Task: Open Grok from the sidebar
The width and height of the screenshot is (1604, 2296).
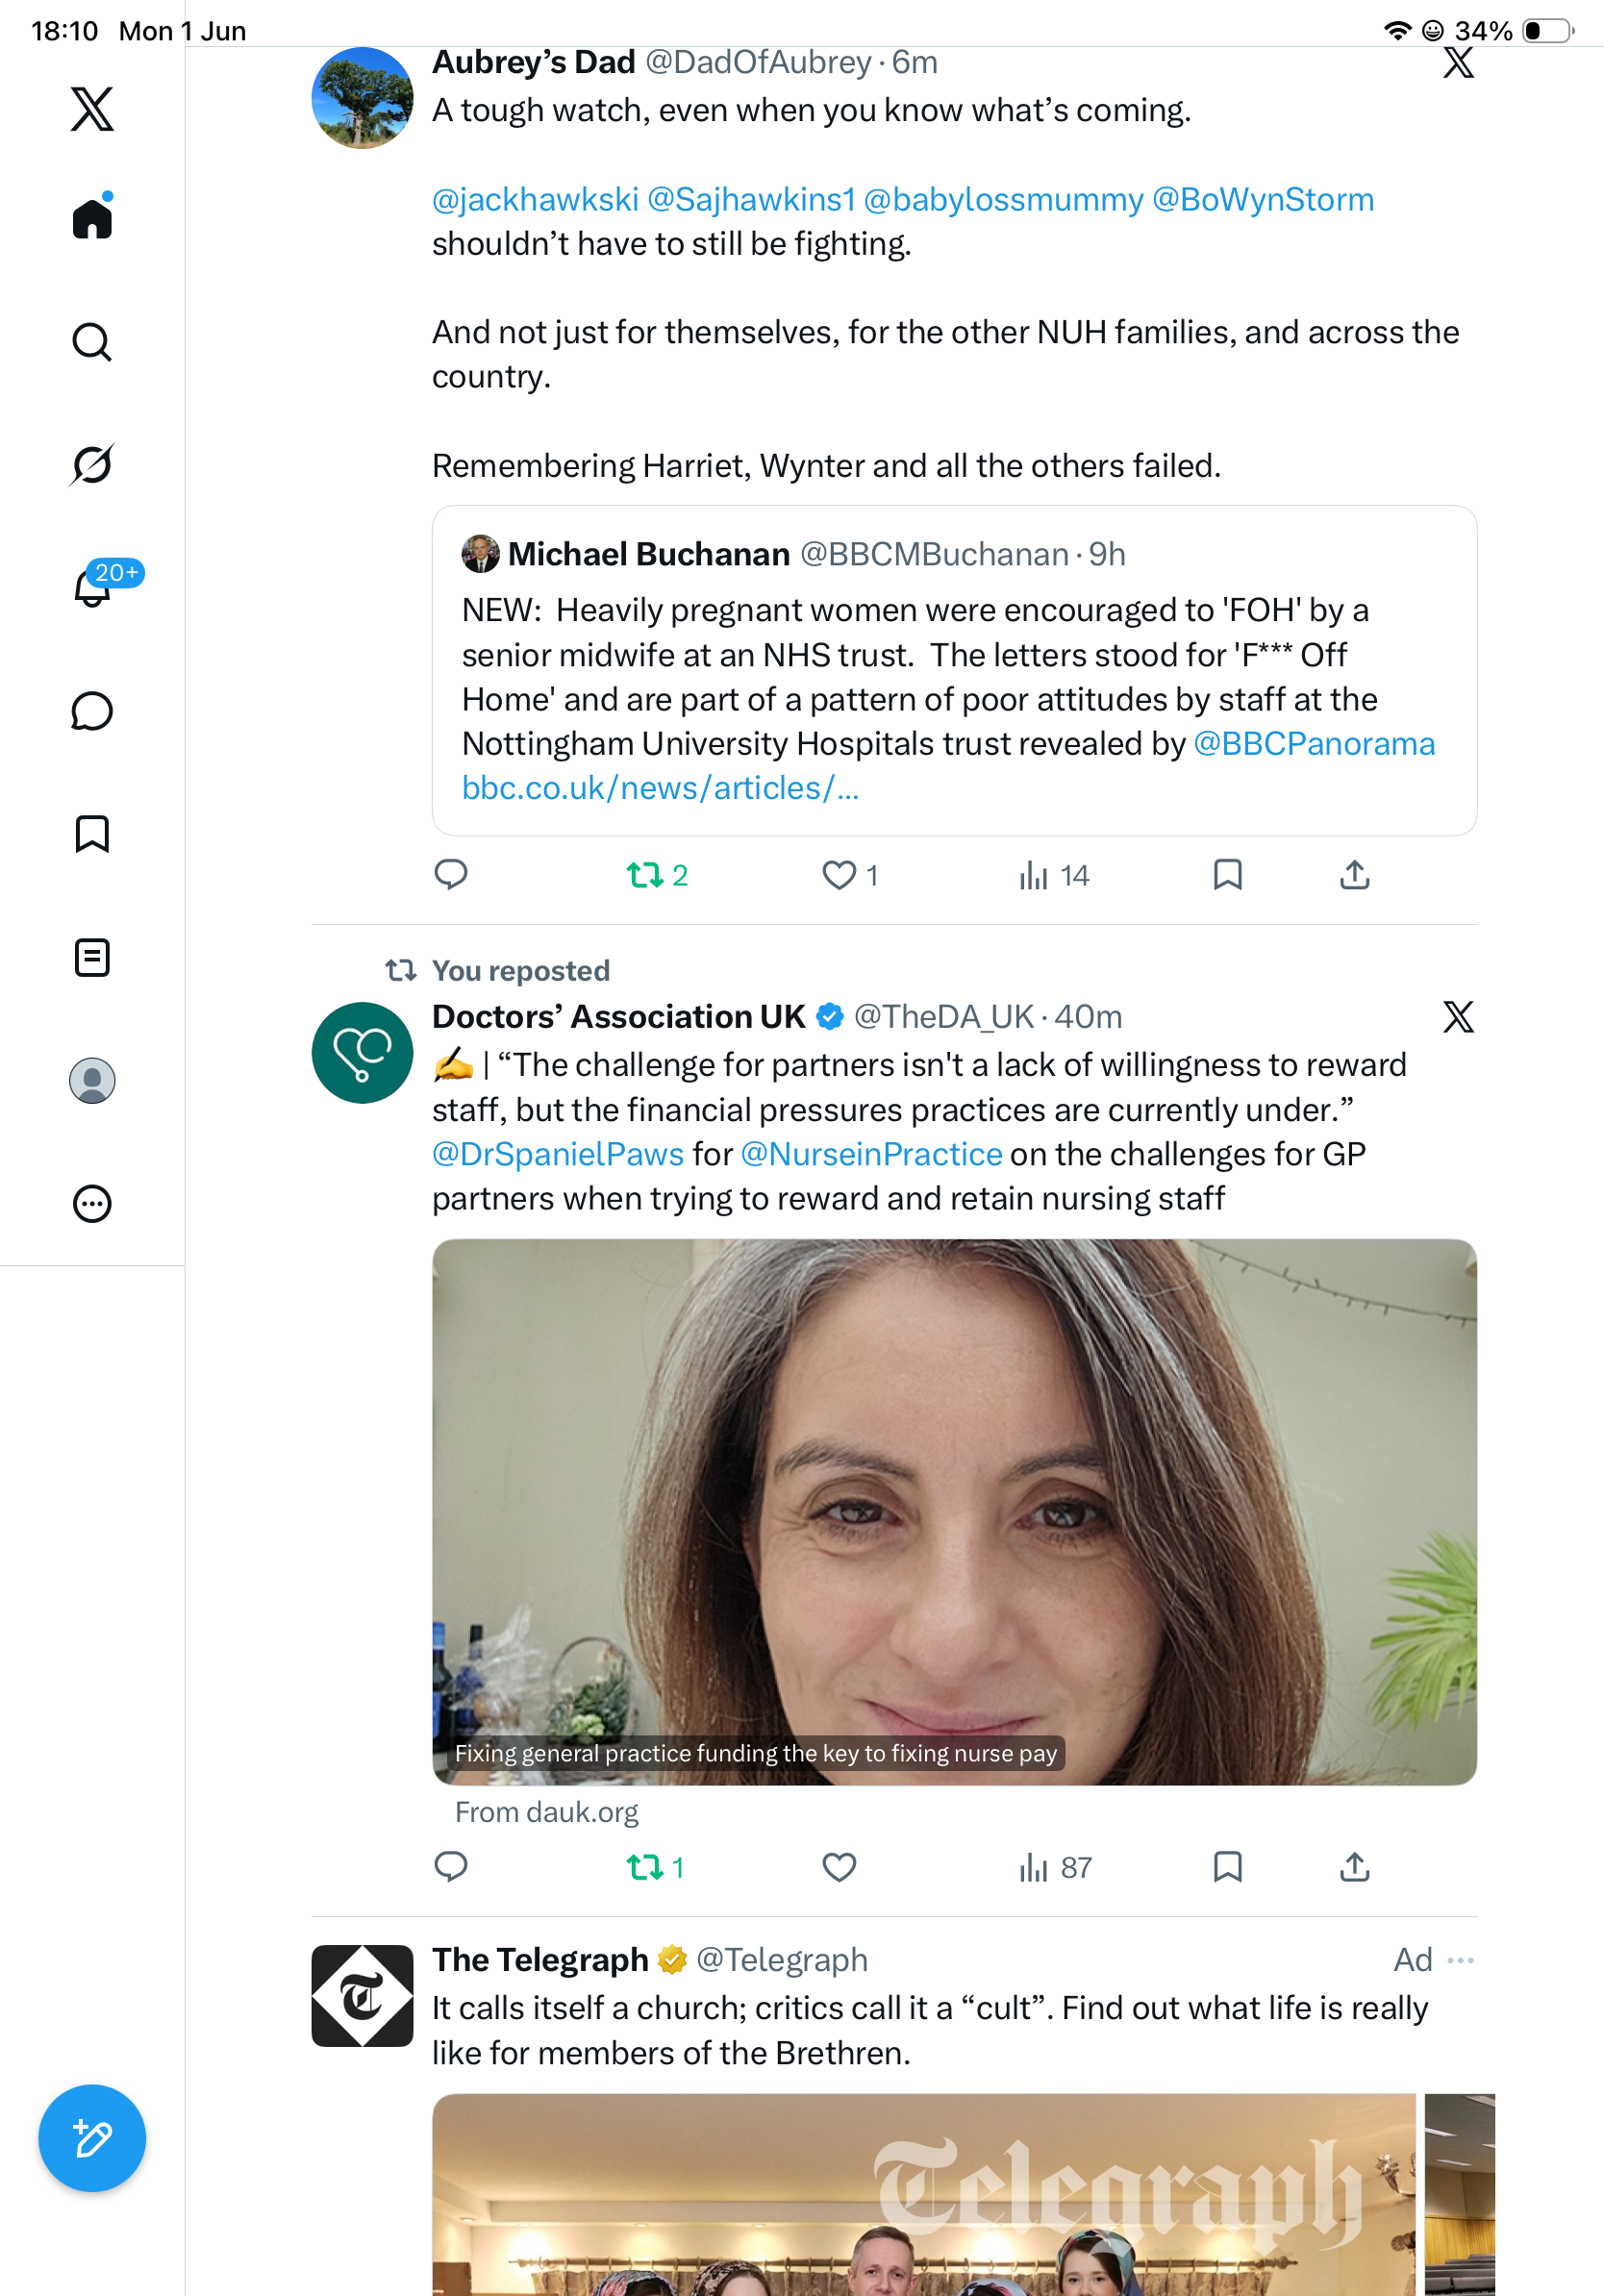Action: 92,465
